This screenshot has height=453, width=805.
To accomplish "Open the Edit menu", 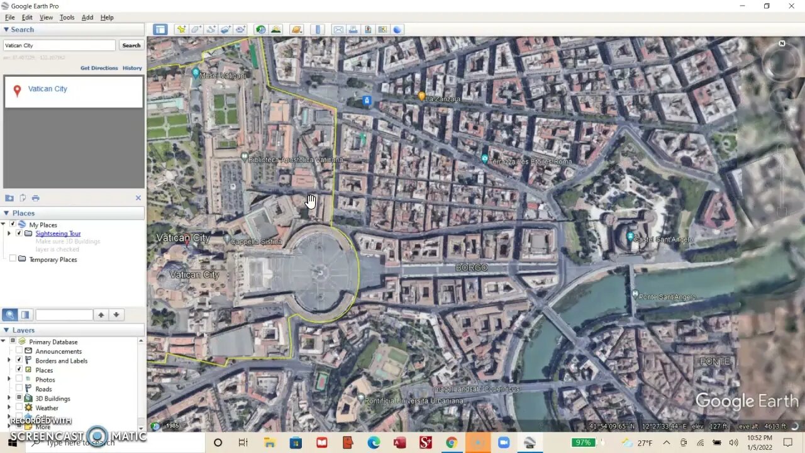I will pos(27,18).
